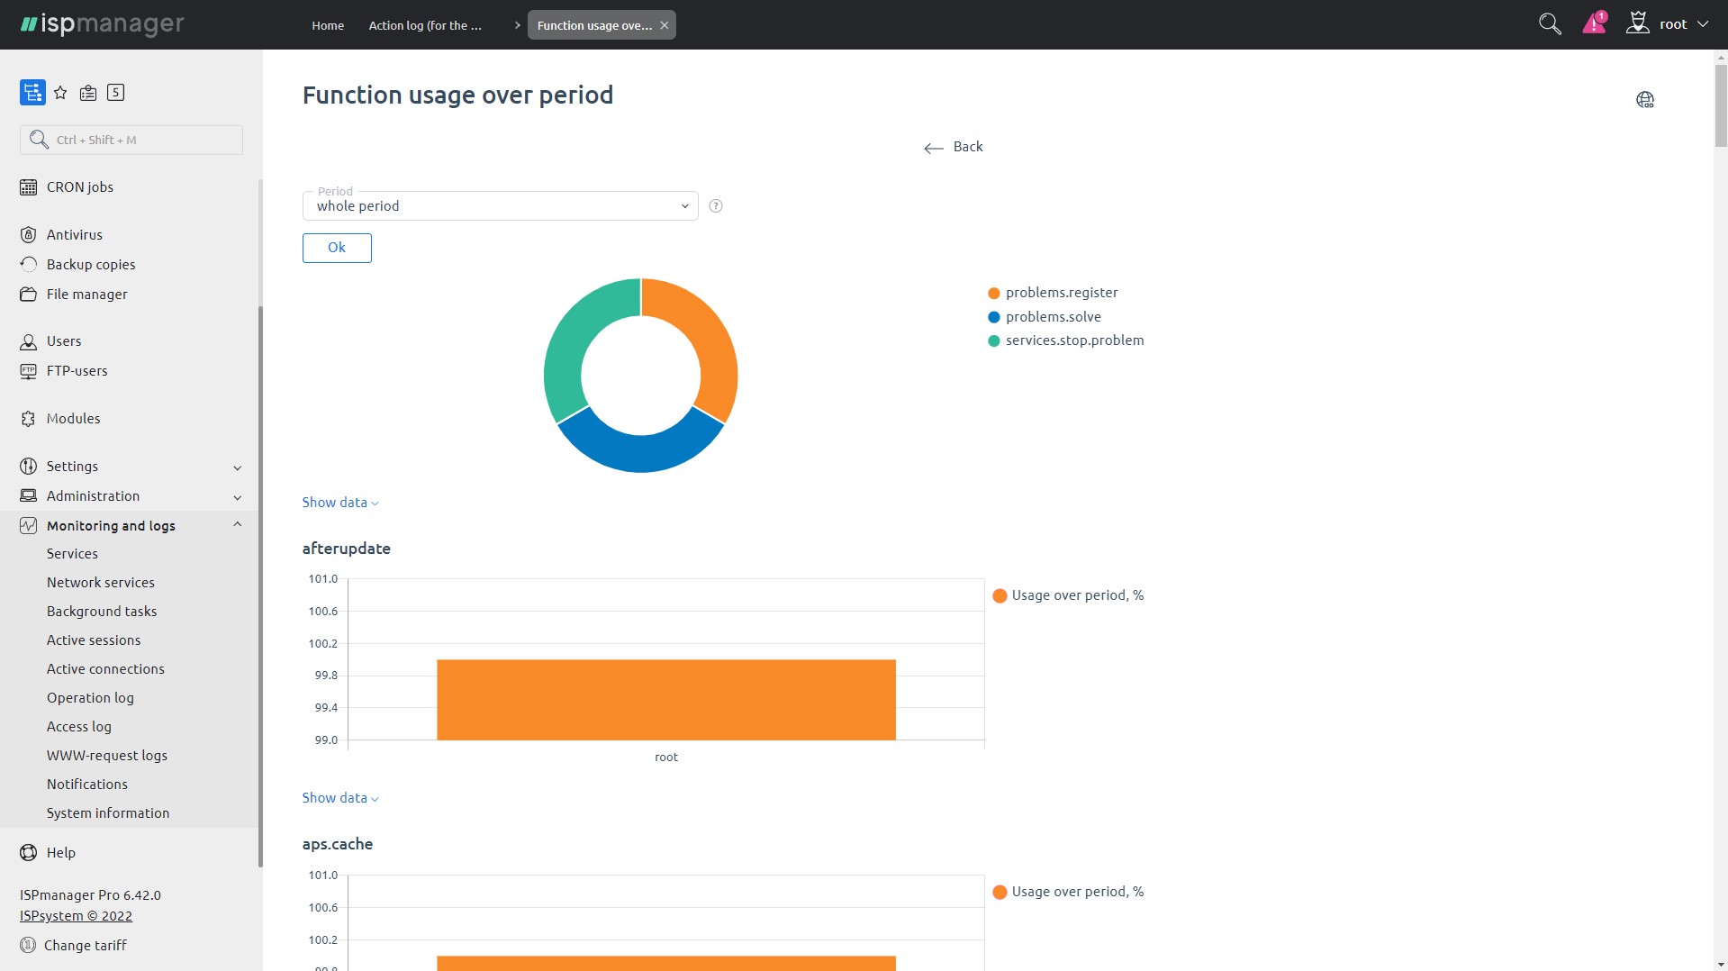Toggle afterupdate Usage over period legend
Viewport: 1728px width, 971px height.
[1068, 595]
